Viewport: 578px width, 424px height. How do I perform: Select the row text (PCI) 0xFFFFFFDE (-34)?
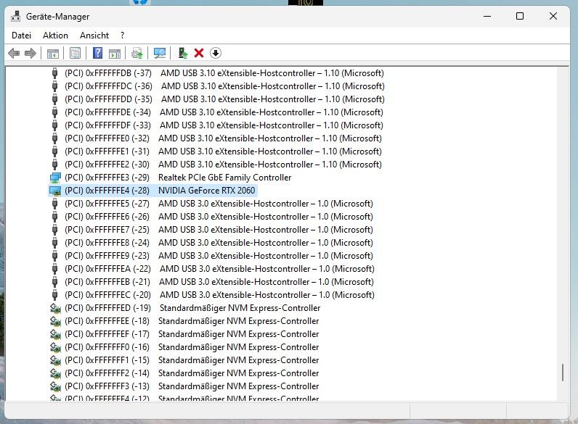[107, 112]
